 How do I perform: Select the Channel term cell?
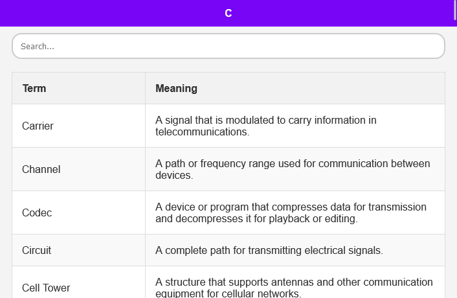41,169
